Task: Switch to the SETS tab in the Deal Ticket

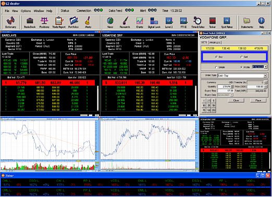Action: coord(204,42)
